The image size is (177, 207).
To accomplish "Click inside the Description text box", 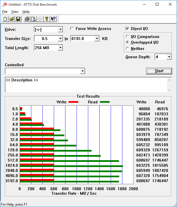I will point(86,85).
